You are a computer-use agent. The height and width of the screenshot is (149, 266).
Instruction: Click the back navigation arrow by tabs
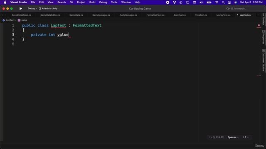coord(2,15)
